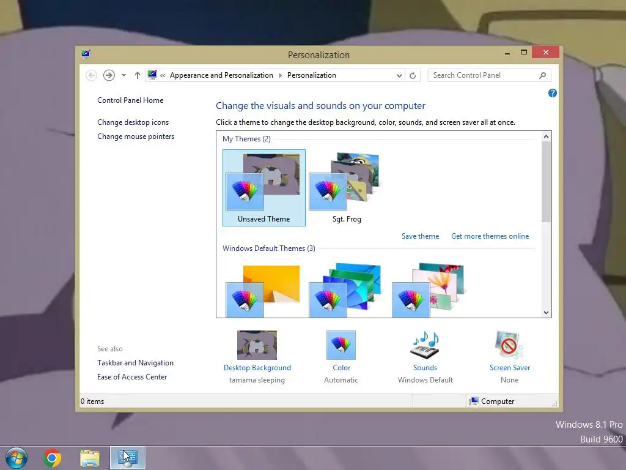This screenshot has height=470, width=626.
Task: Click Appearance and Personalization breadcrumb
Action: [221, 75]
